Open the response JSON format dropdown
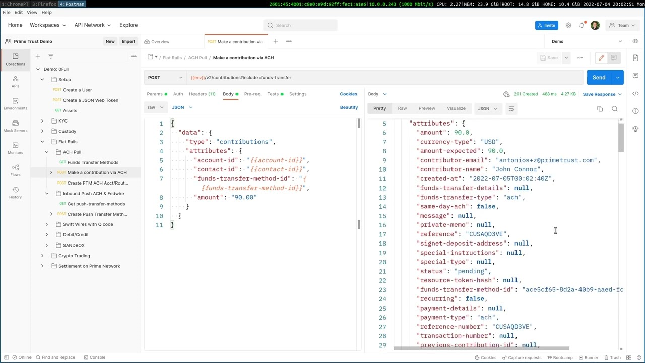Screen dimensions: 645x363 (x=487, y=109)
